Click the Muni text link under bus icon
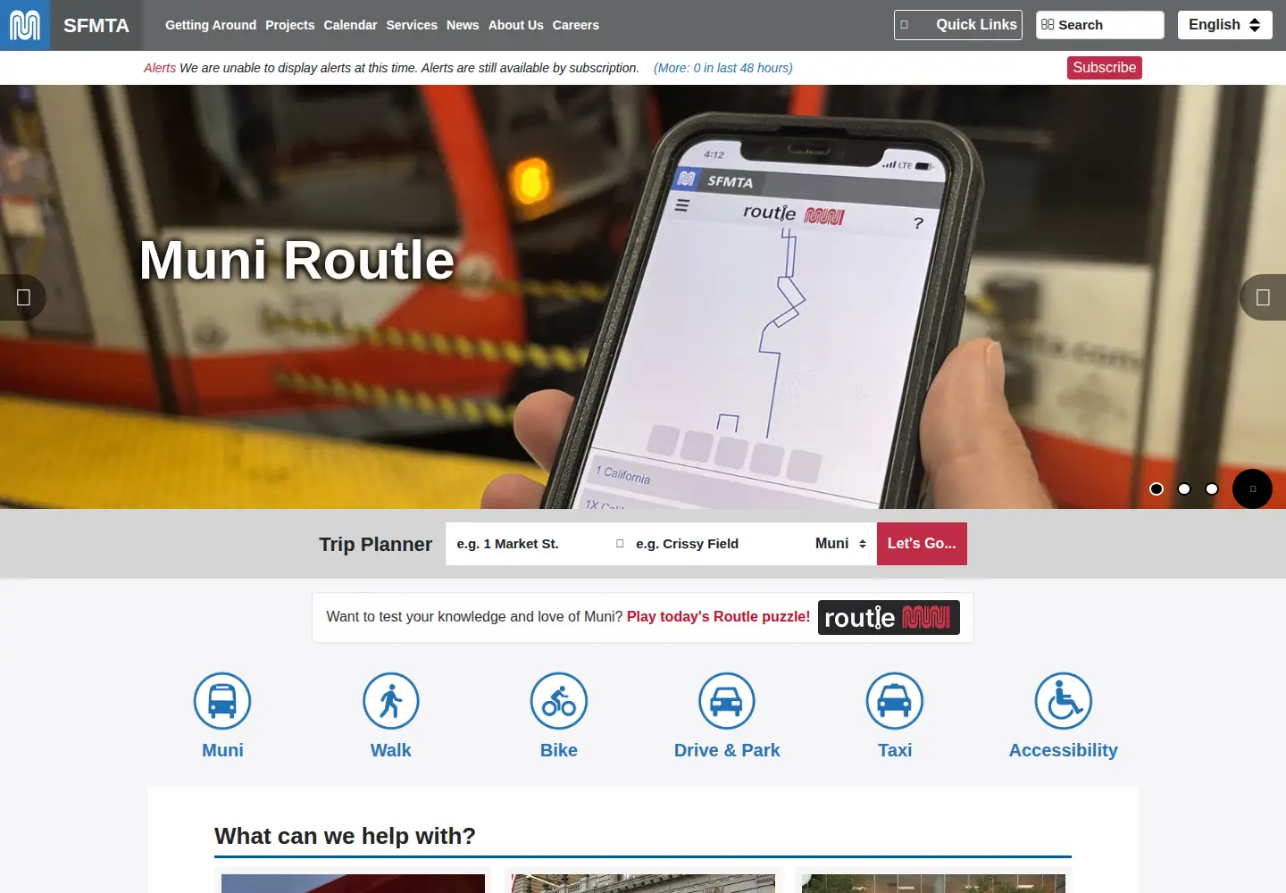 point(222,750)
